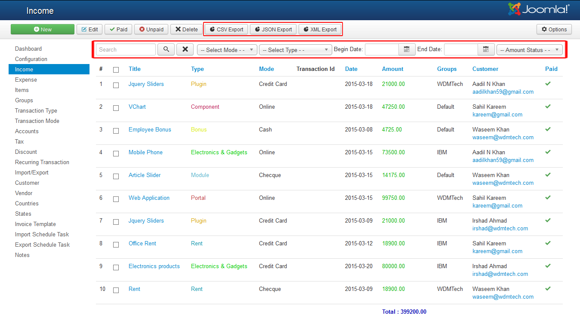Image resolution: width=580 pixels, height=318 pixels.
Task: Sort by the Type column header
Action: coord(197,69)
